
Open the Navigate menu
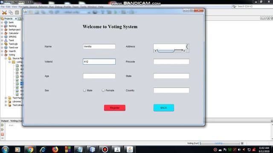point(23,7)
